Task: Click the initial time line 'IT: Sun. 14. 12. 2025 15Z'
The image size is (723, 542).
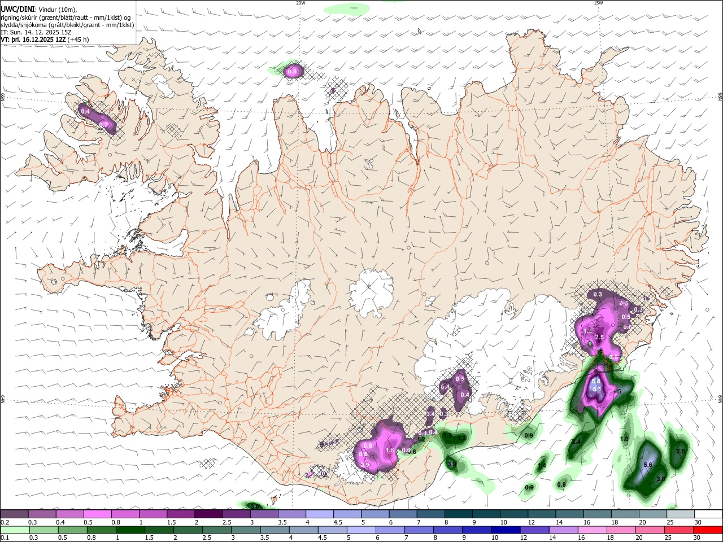Action: 36,32
